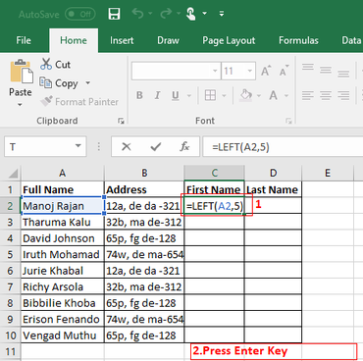Select column B header
The width and height of the screenshot is (363, 361).
tap(144, 173)
